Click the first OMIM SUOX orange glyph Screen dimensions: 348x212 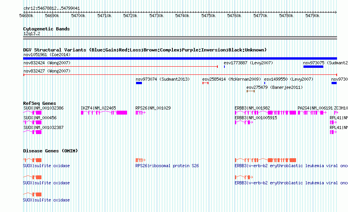(x=32, y=160)
